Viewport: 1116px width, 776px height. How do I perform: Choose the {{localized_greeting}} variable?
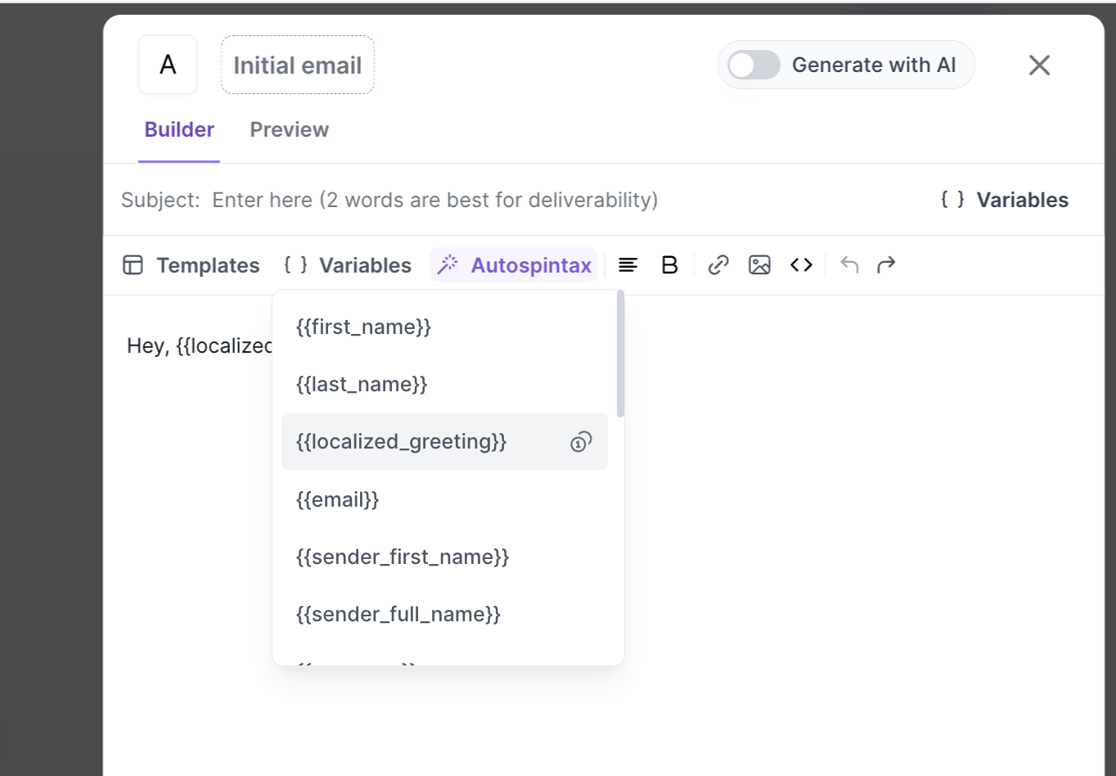pos(444,442)
